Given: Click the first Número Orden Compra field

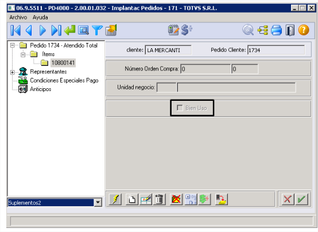Looking at the screenshot, I should click(205, 69).
